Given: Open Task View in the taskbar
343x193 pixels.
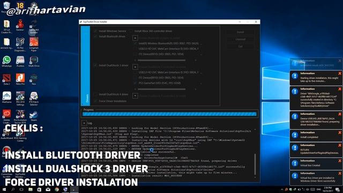Looking at the screenshot, I should pyautogui.click(x=21, y=189).
